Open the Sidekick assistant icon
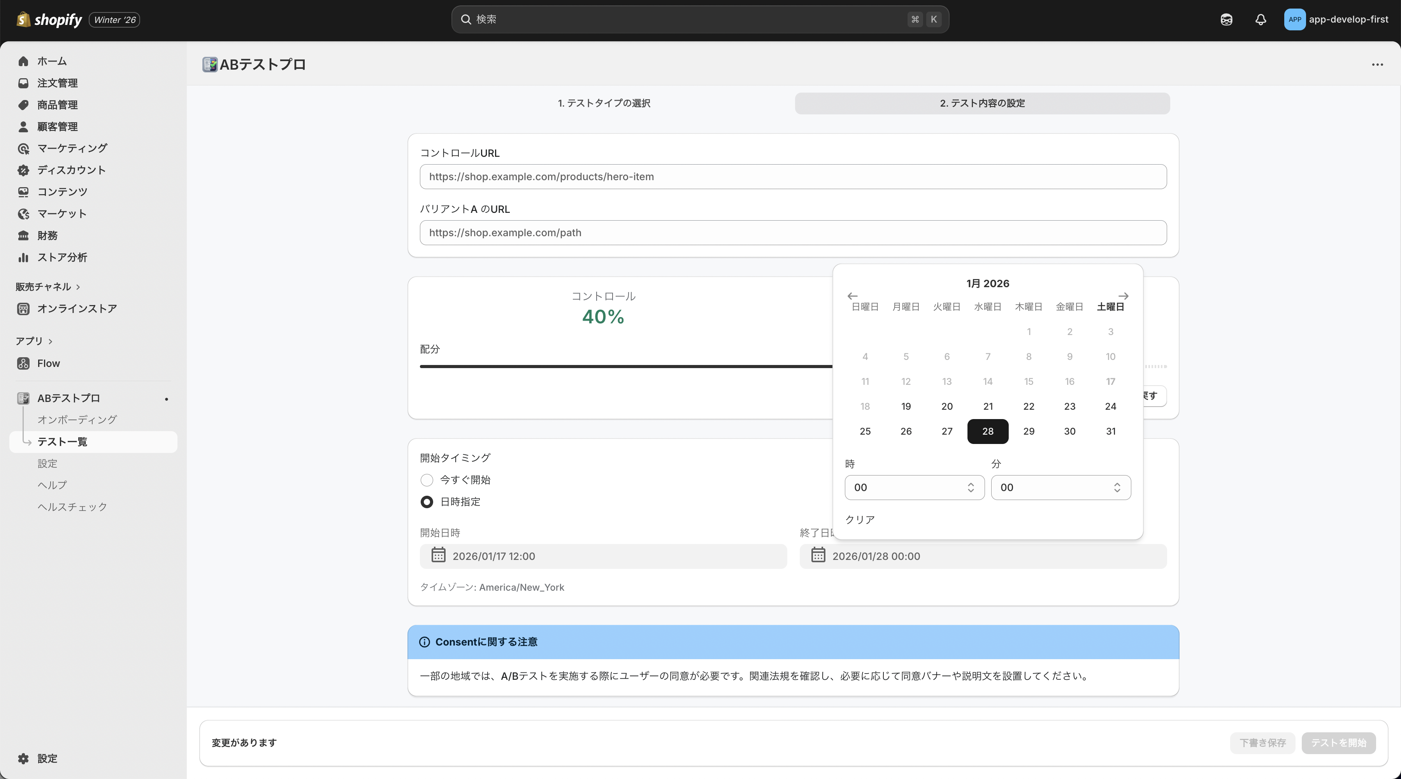This screenshot has height=779, width=1401. click(1226, 19)
